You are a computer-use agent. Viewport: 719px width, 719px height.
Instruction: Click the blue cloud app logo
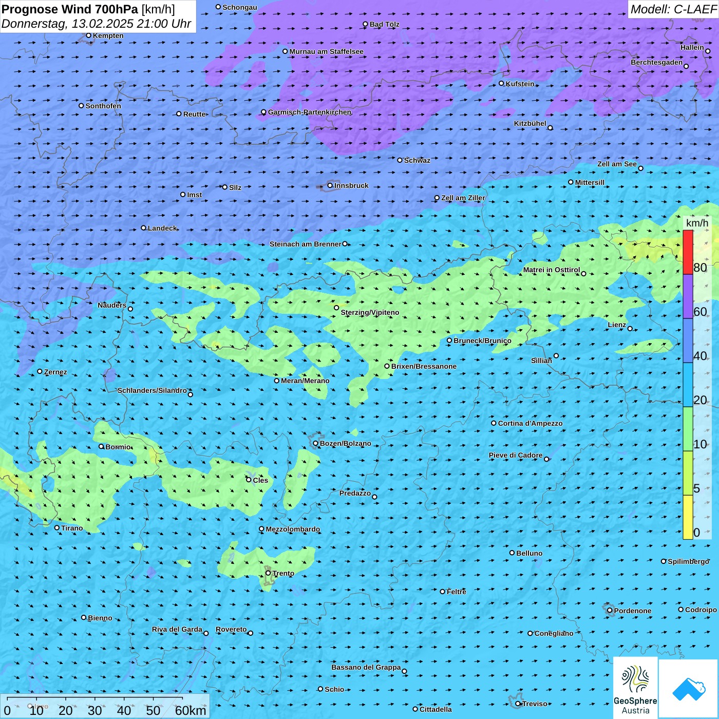(x=689, y=689)
